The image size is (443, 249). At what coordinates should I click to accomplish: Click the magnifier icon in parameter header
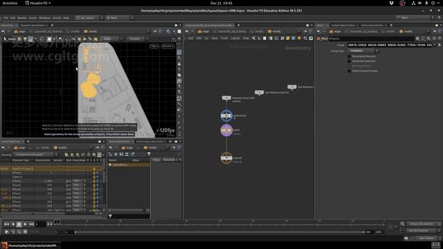click(x=428, y=39)
